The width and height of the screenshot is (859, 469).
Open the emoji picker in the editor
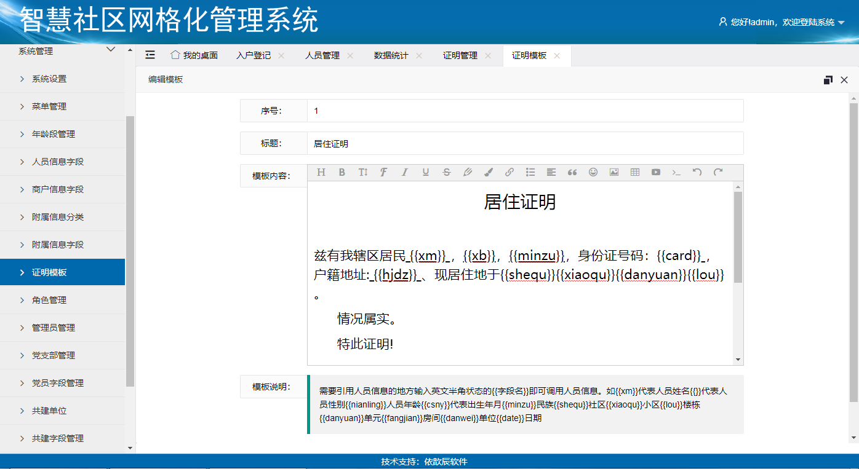[593, 173]
